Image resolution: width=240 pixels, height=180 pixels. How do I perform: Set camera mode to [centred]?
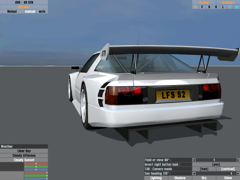coord(228,169)
